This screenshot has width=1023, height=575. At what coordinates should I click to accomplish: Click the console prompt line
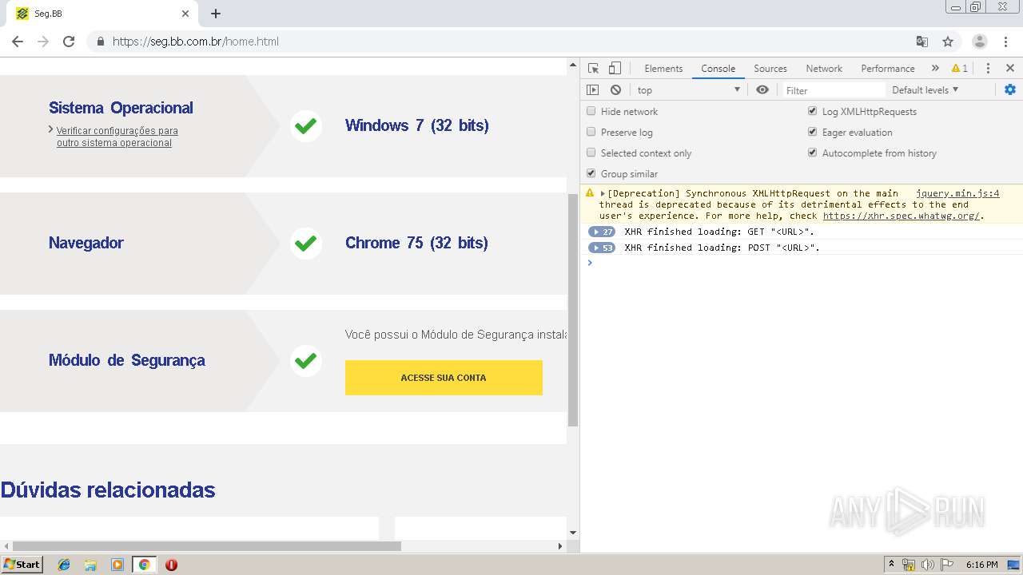(x=801, y=263)
